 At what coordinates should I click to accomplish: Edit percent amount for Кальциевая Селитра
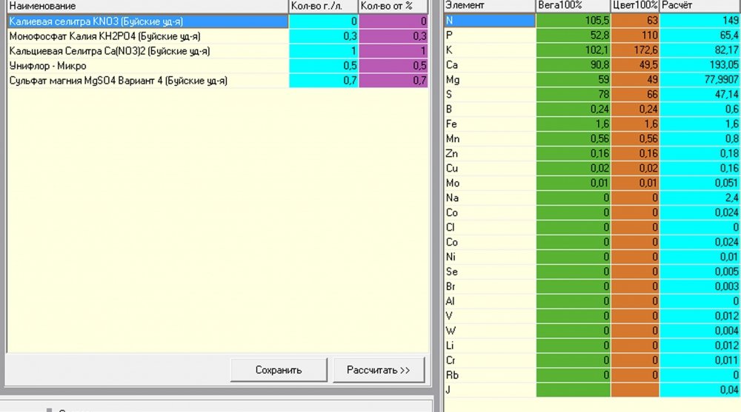pyautogui.click(x=393, y=51)
